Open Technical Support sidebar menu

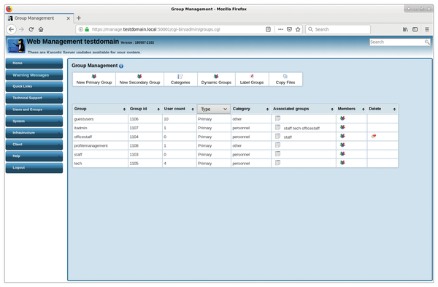click(34, 98)
